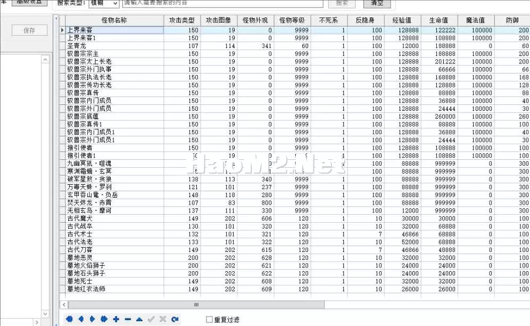530x326 pixels.
Task: Click the 防御 column header
Action: [x=512, y=20]
